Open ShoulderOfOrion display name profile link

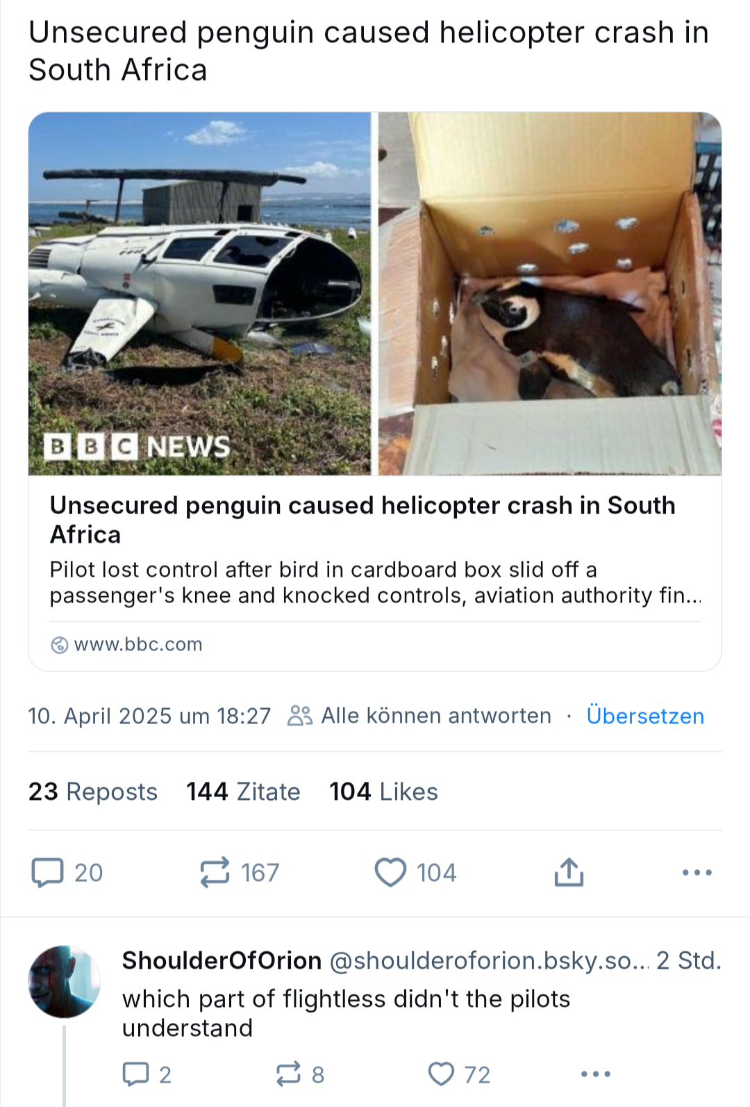click(x=222, y=960)
